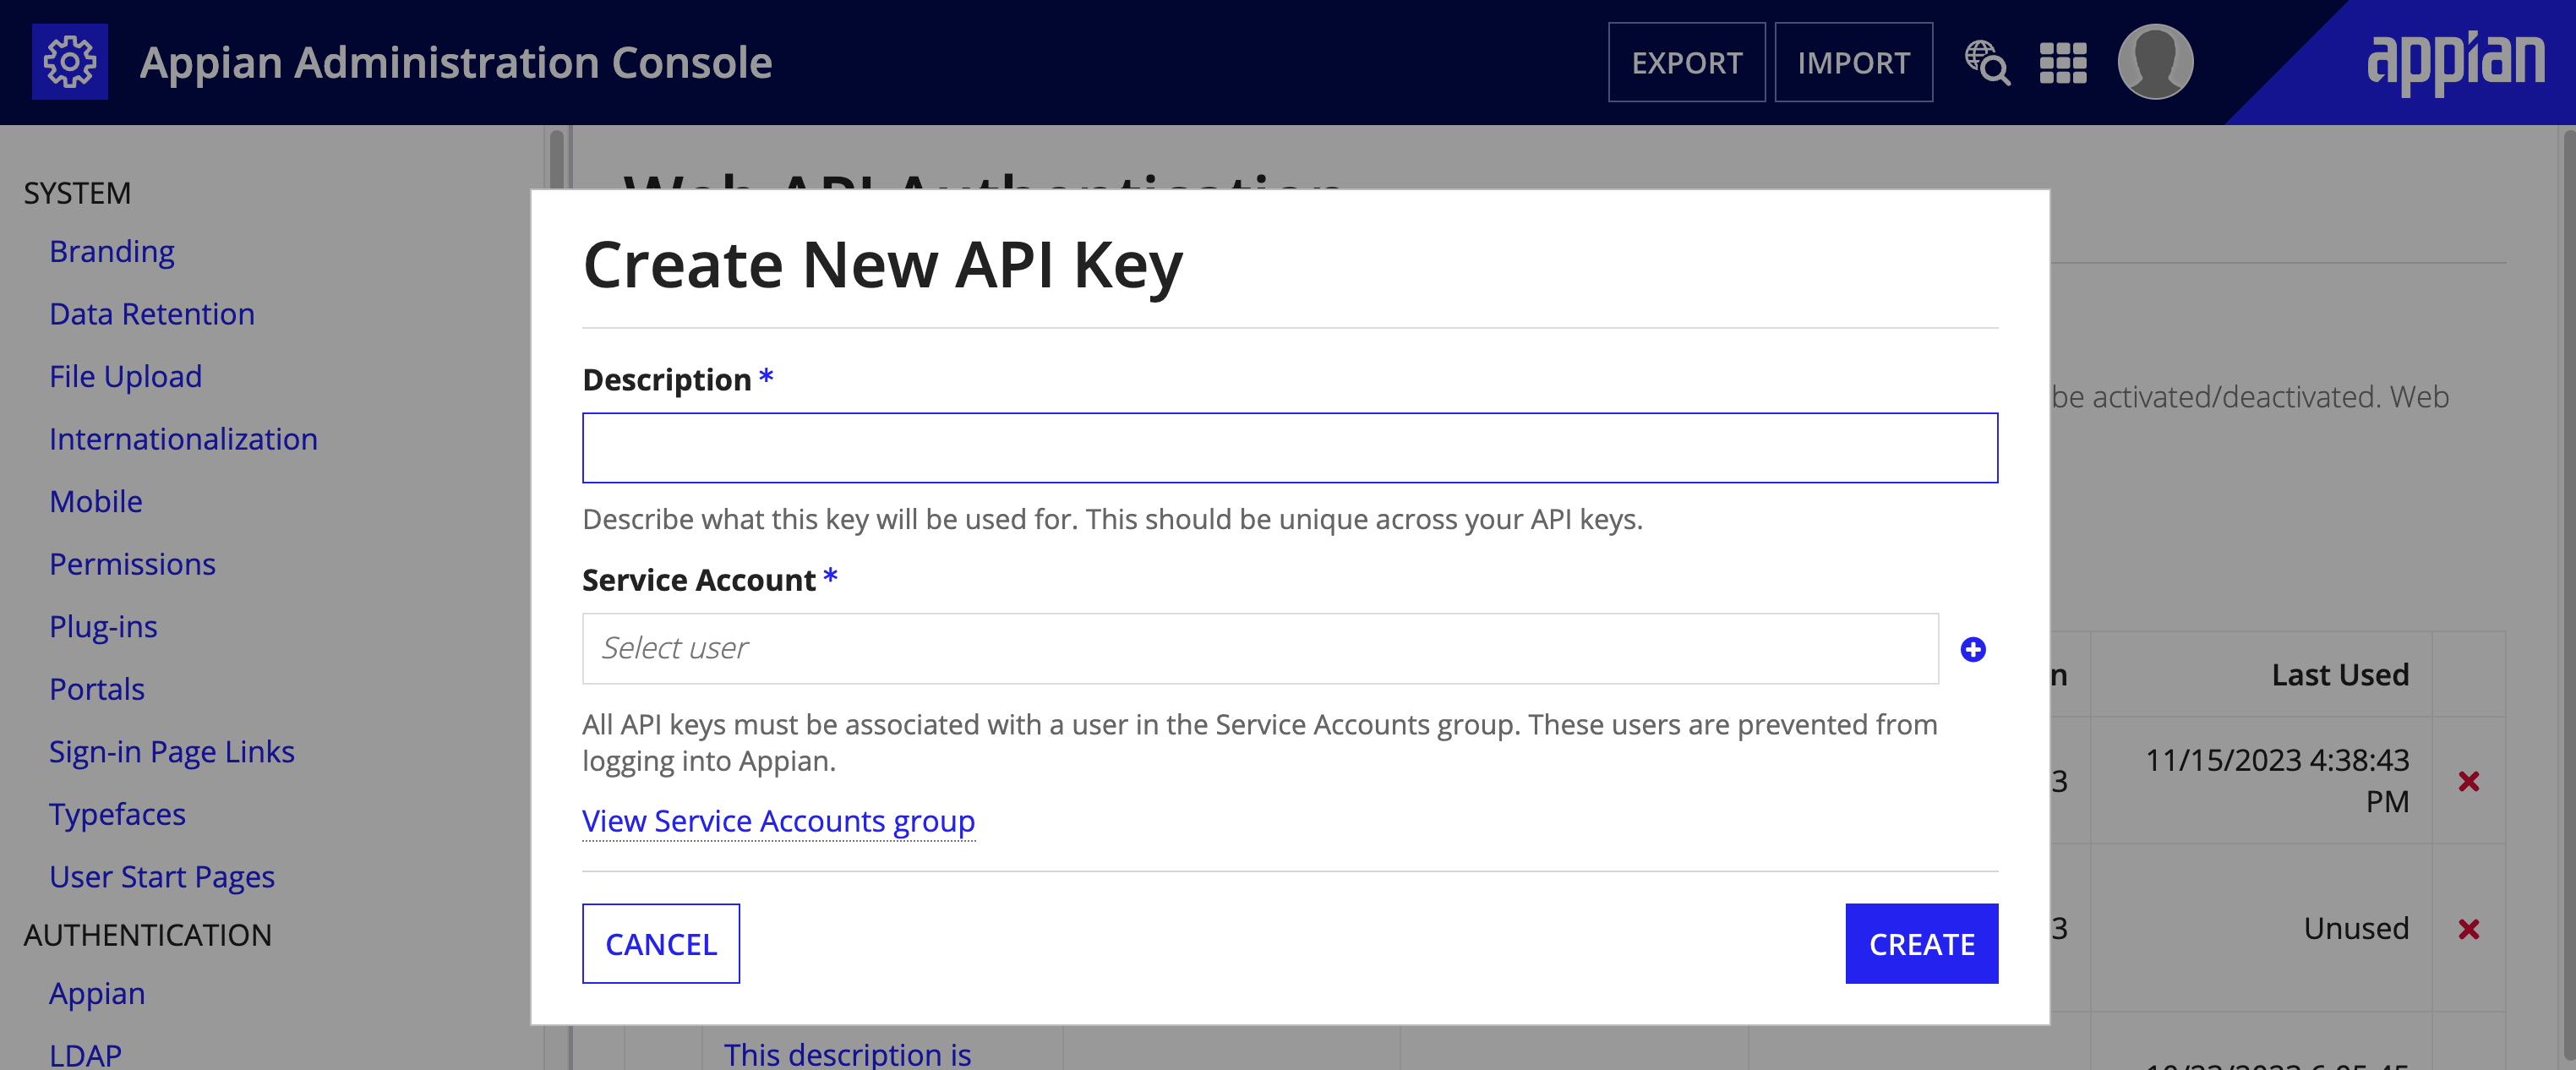Delete the unused API key with red X
Screen dimensions: 2576x1070
click(2470, 929)
